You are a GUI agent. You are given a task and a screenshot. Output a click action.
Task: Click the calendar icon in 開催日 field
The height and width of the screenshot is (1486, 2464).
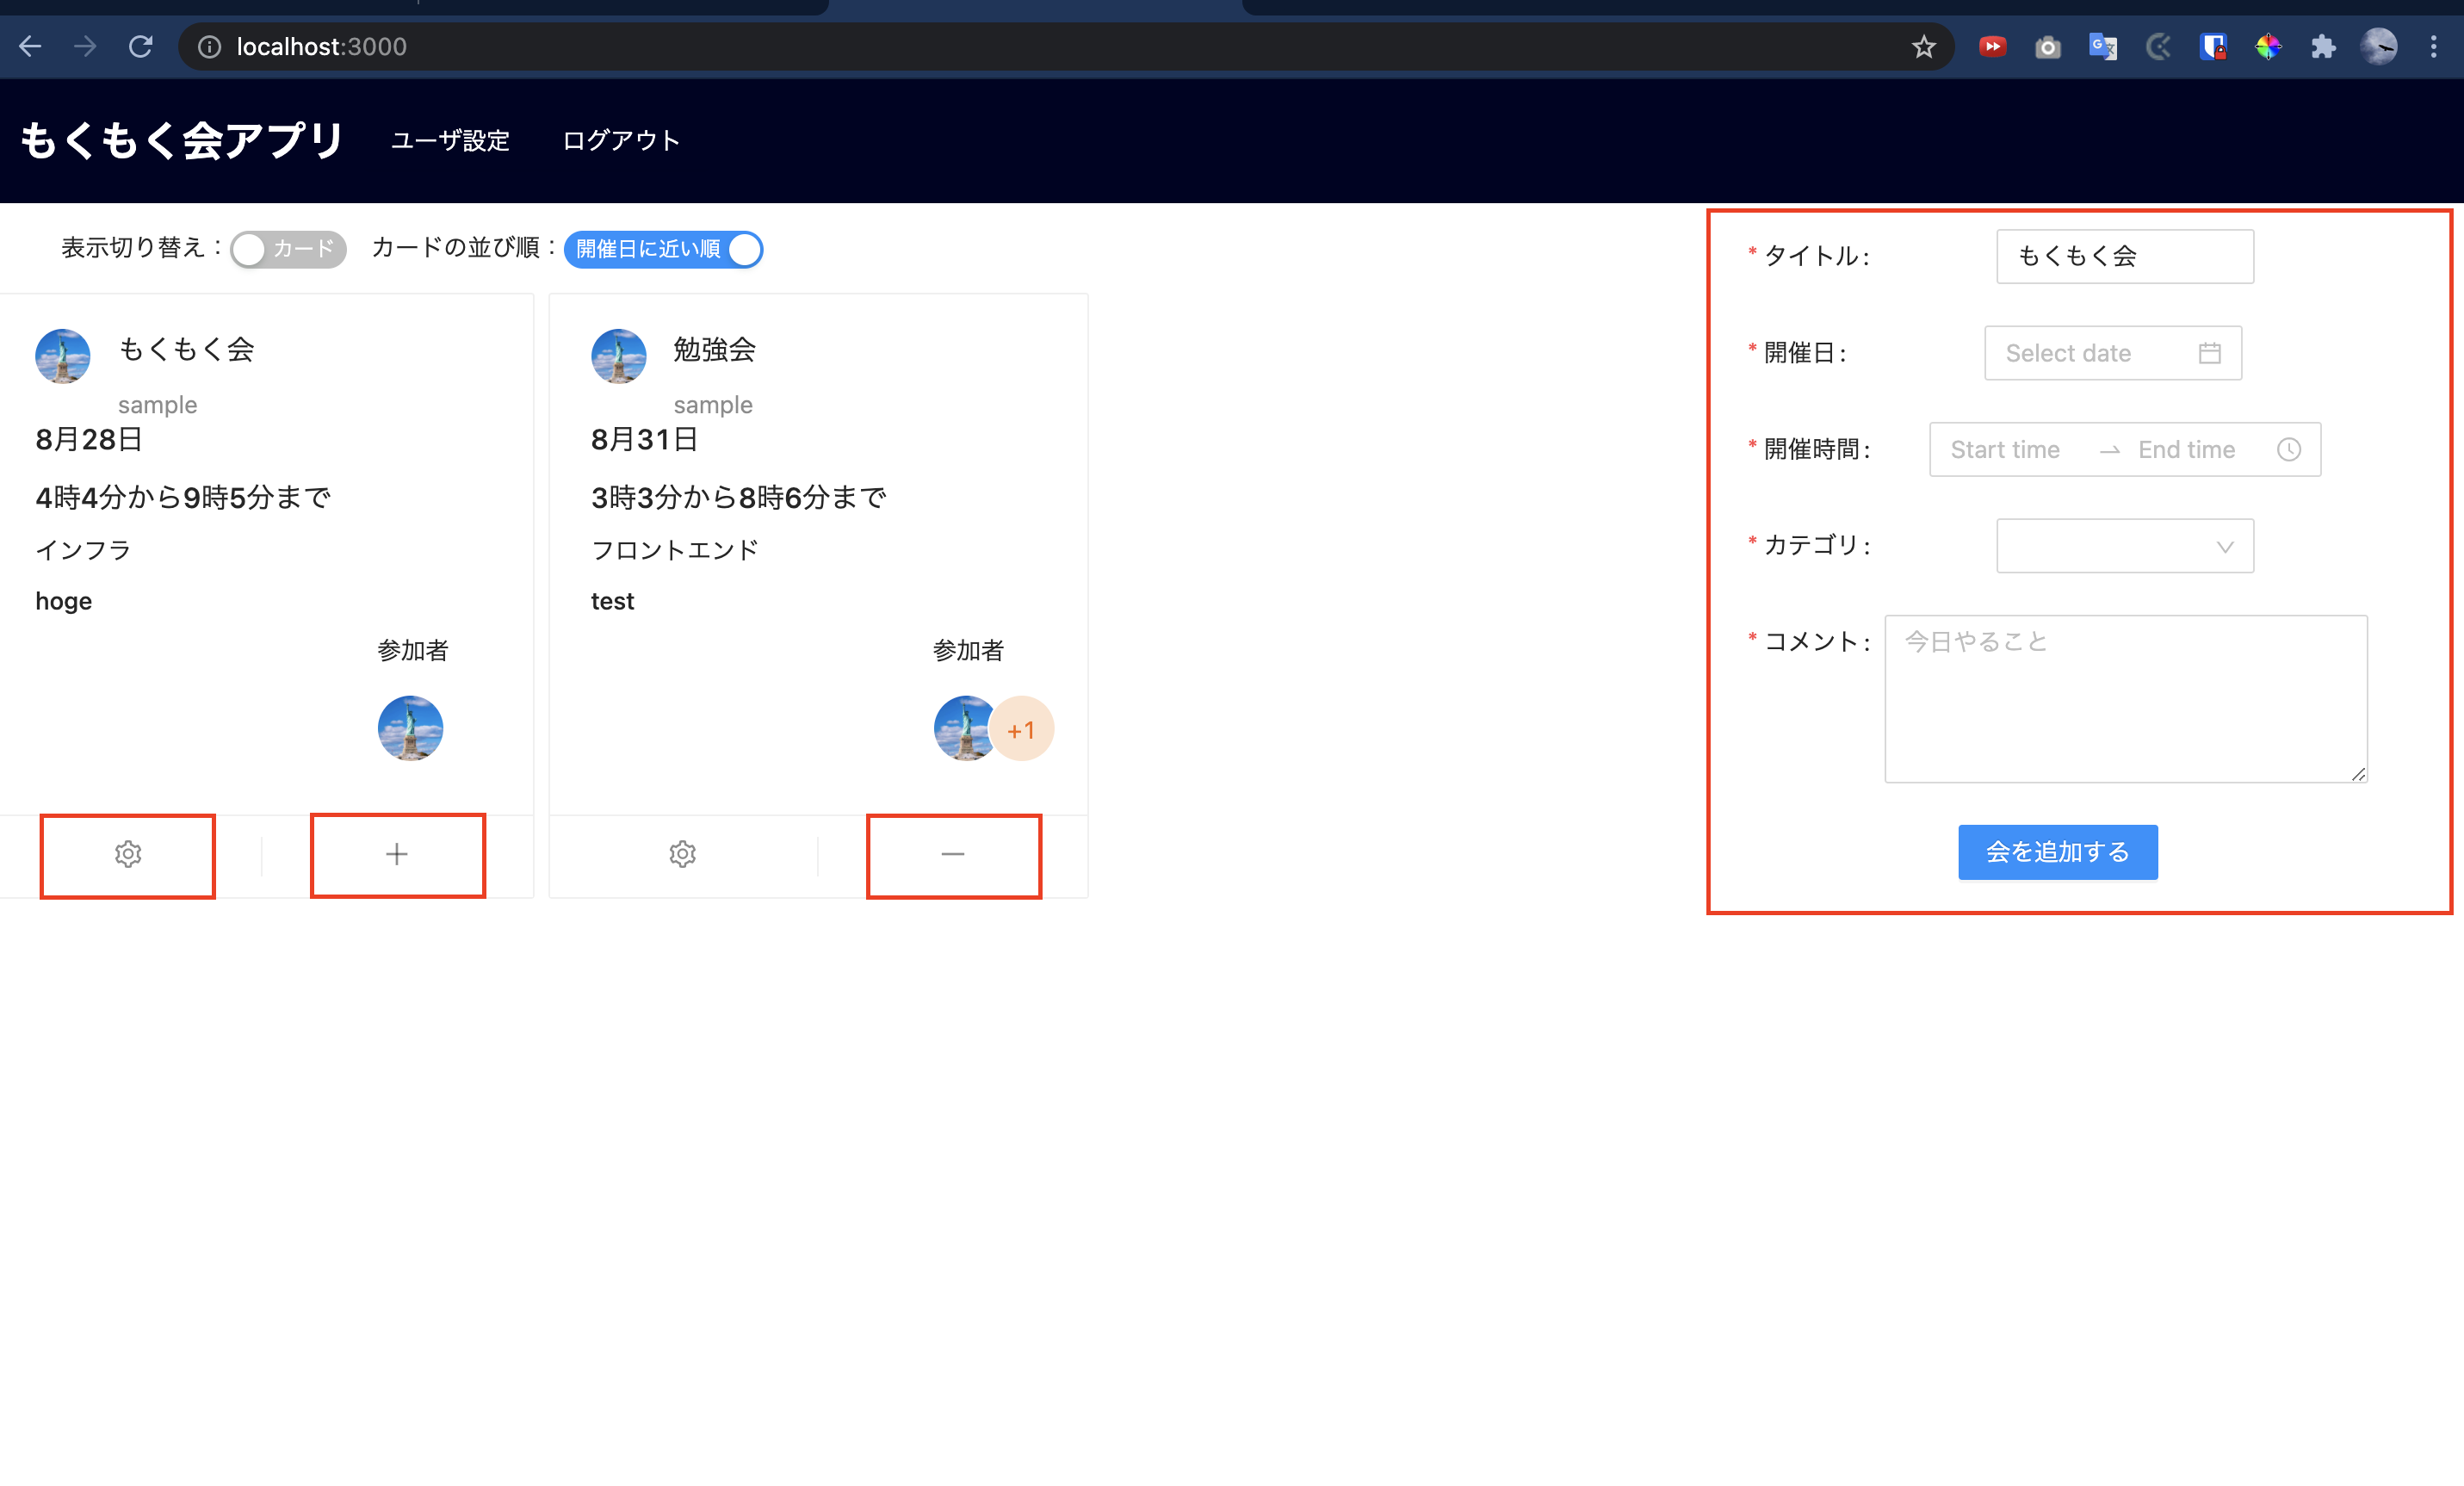point(2210,353)
